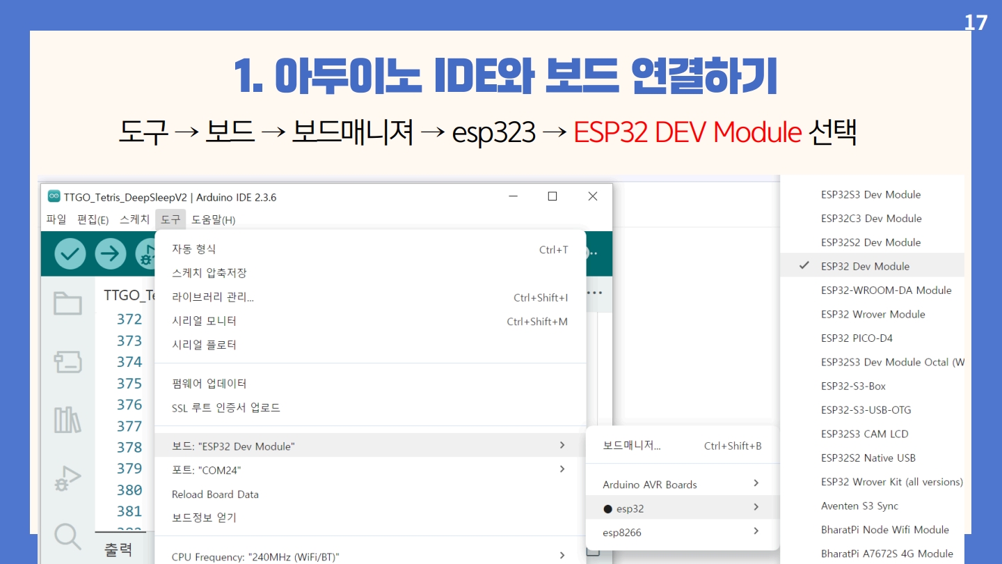Open 시리얼 플로터 entry
Image resolution: width=1002 pixels, height=564 pixels.
coord(370,345)
